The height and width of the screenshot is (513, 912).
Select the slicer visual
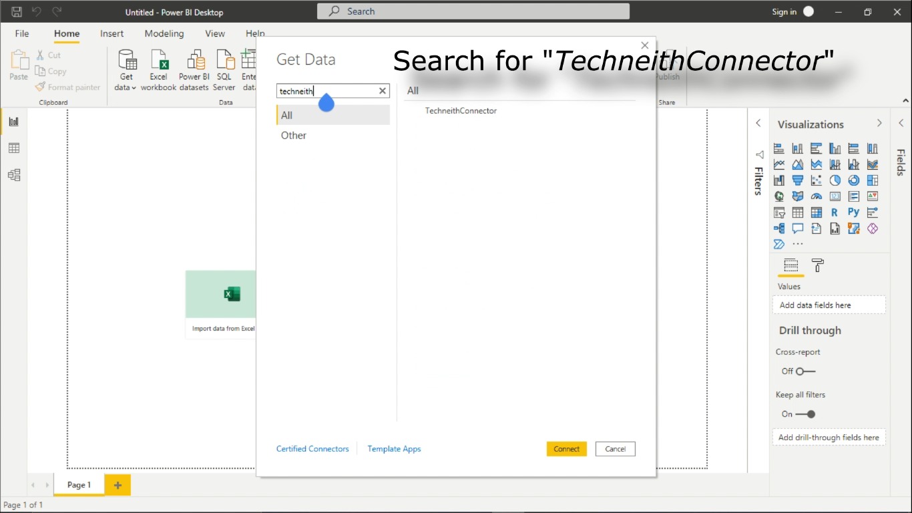(x=779, y=212)
